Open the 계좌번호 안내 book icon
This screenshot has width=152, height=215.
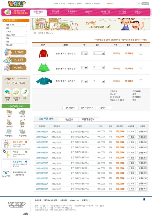(7, 92)
